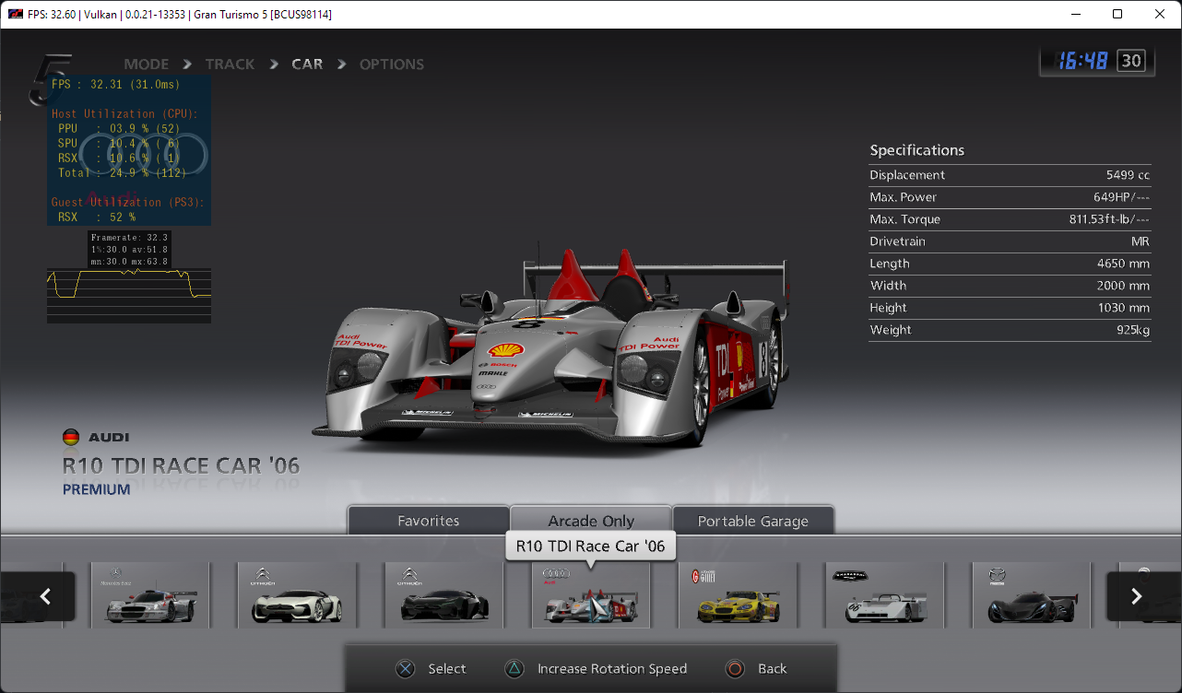Select the Audi R10 TDI thumbnail
This screenshot has width=1182, height=693.
point(591,595)
